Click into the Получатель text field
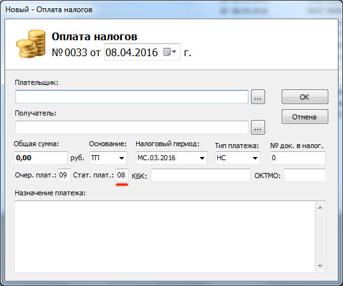 [132, 127]
